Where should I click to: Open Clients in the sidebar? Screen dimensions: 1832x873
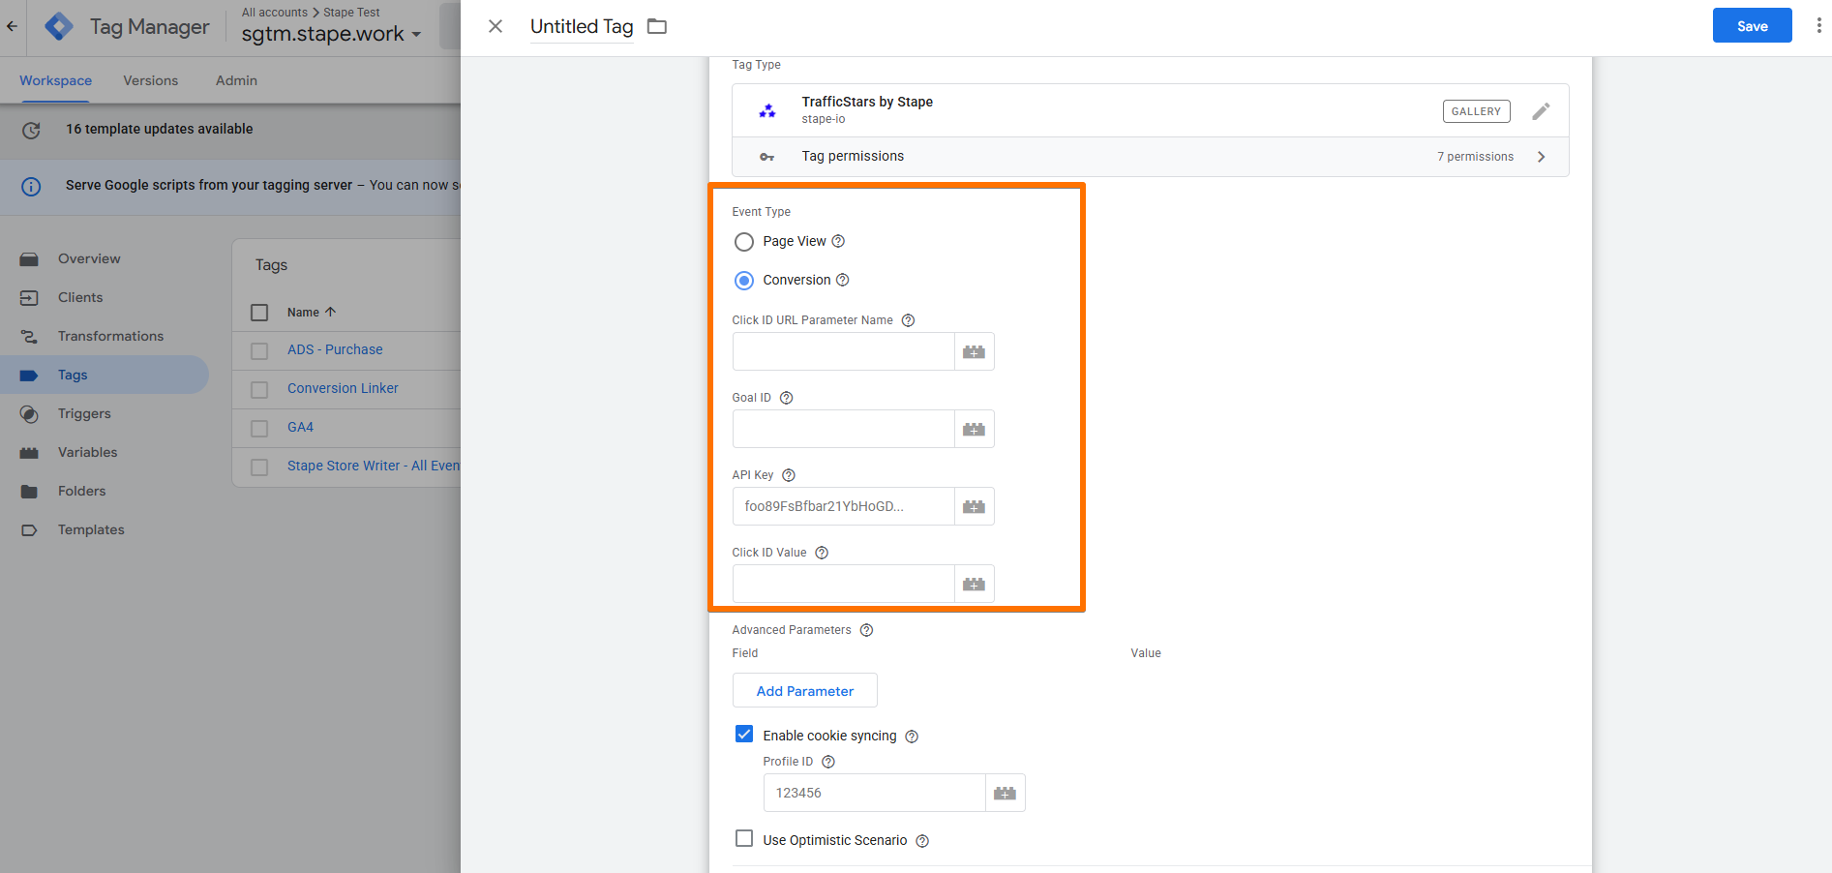click(80, 297)
